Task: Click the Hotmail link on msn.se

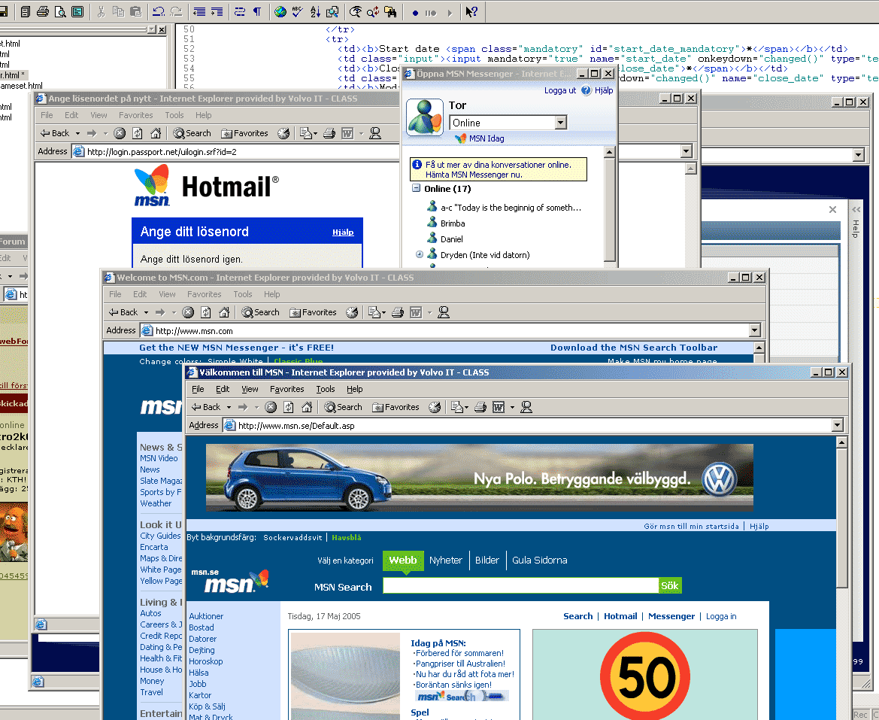Action: pyautogui.click(x=620, y=616)
